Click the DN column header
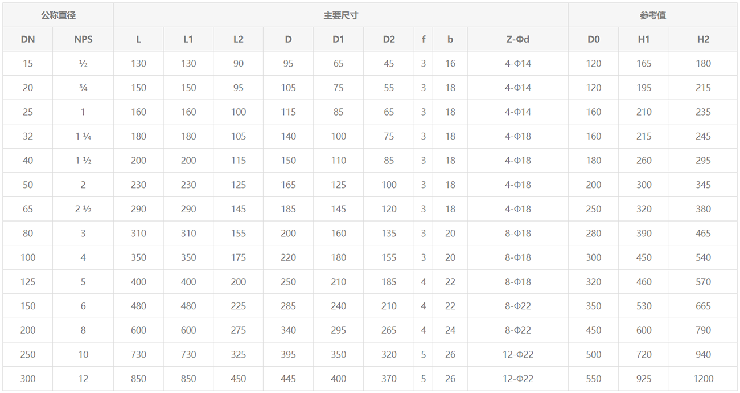Image resolution: width=740 pixels, height=393 pixels. (x=27, y=39)
